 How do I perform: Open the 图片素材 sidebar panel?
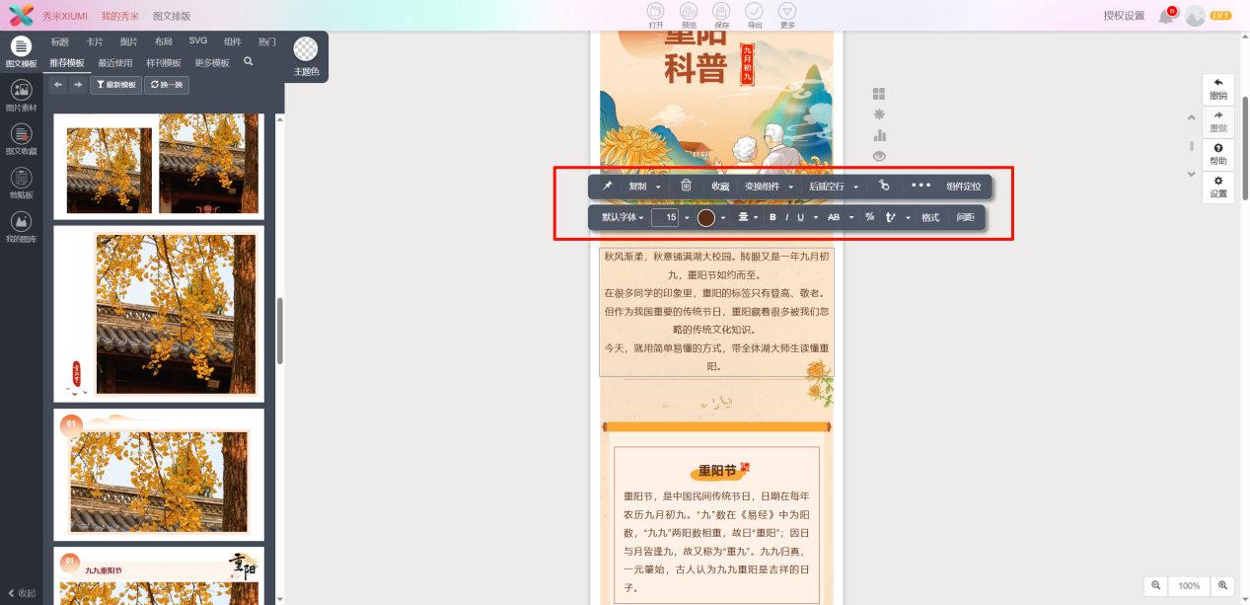(21, 95)
